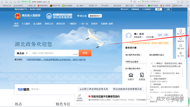Click 湖北省人民政府 link in top bar
Screen dimensions: 190x107
35,9
